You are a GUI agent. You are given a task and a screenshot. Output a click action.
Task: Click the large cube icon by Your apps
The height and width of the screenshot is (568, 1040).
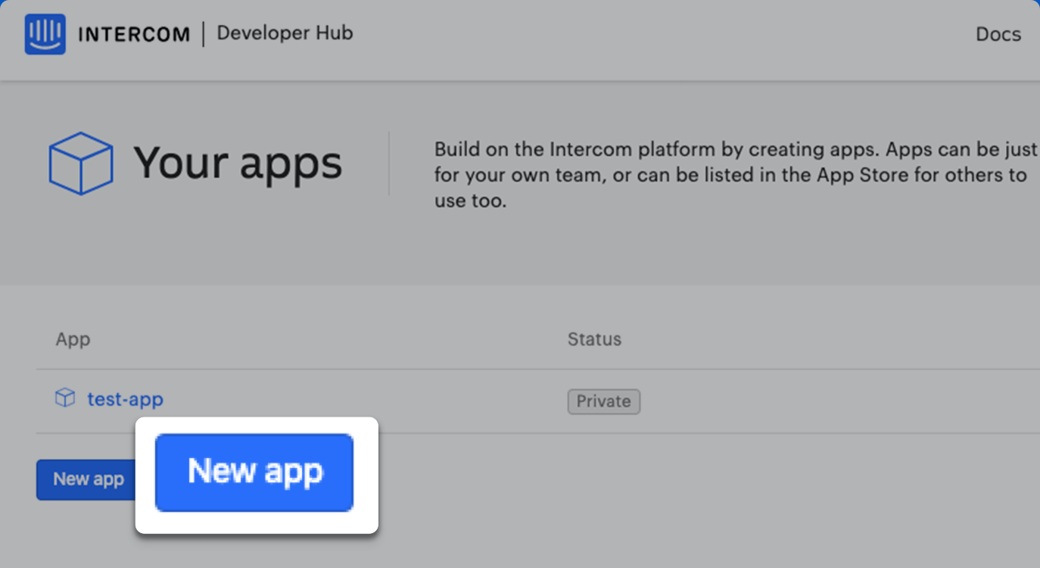point(81,164)
